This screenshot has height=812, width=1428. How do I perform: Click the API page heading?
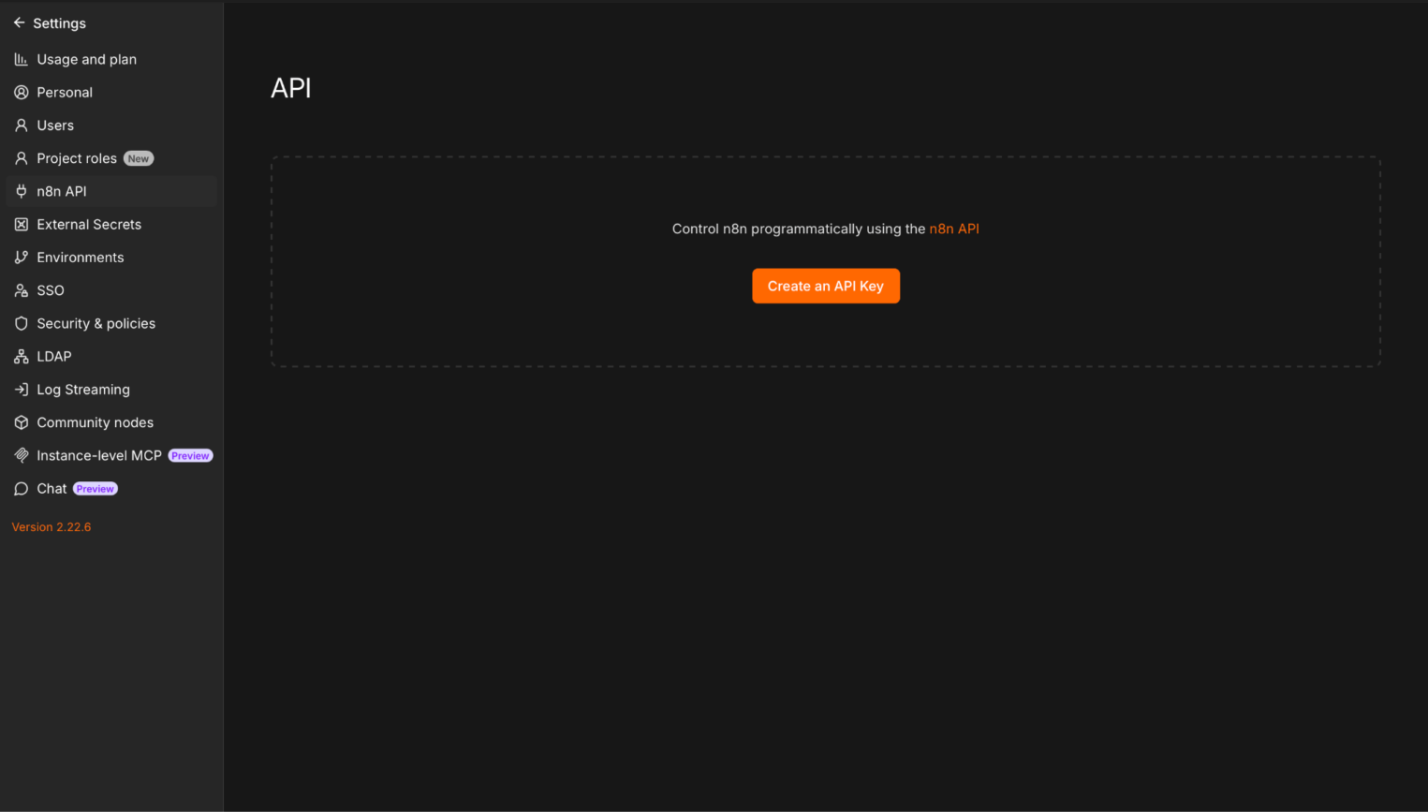(x=291, y=88)
